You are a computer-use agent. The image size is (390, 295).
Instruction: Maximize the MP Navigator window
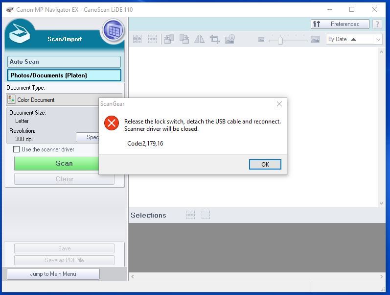tap(352, 9)
